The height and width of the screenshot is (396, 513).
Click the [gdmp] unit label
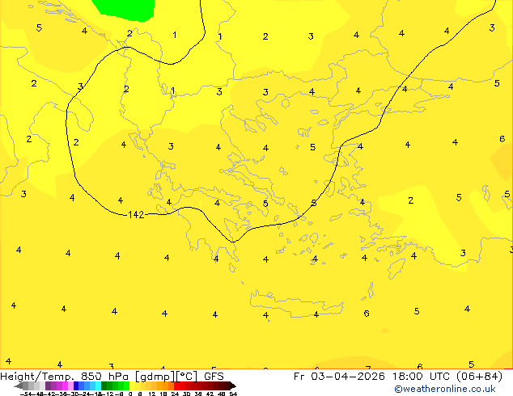click(155, 377)
